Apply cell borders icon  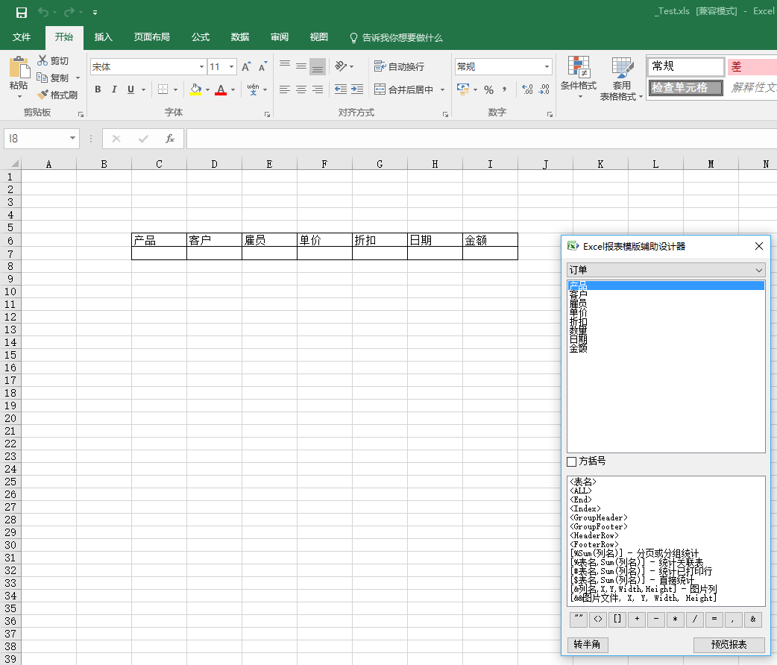163,89
